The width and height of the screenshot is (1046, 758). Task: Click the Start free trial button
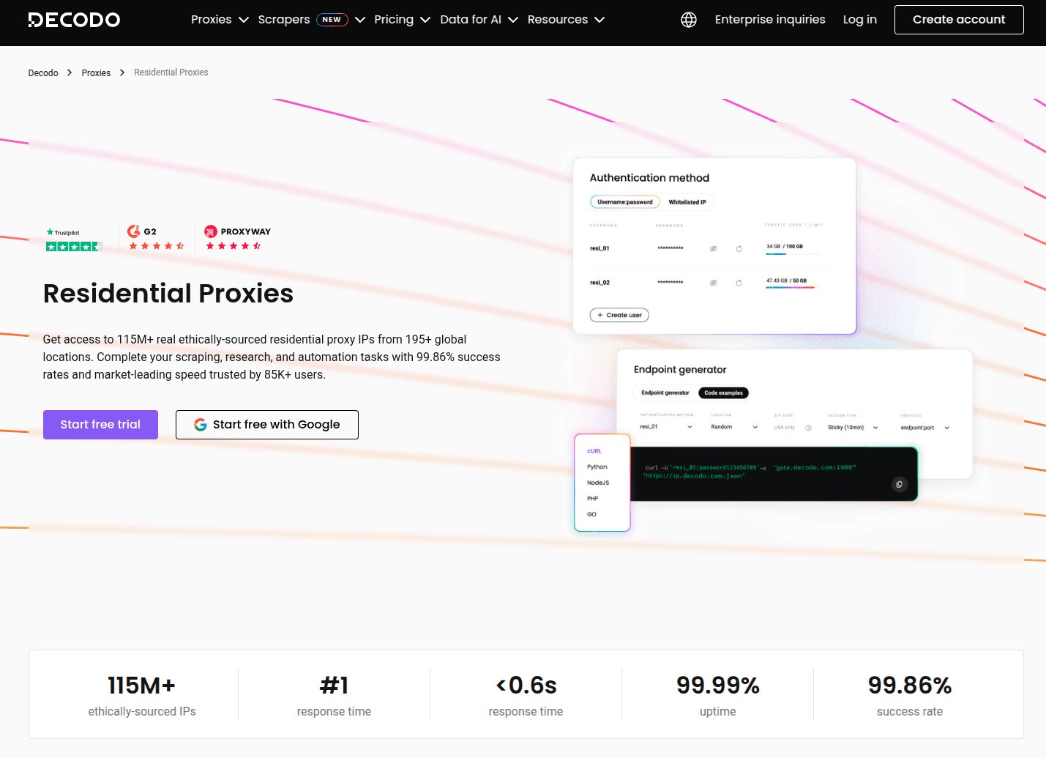[x=100, y=425]
